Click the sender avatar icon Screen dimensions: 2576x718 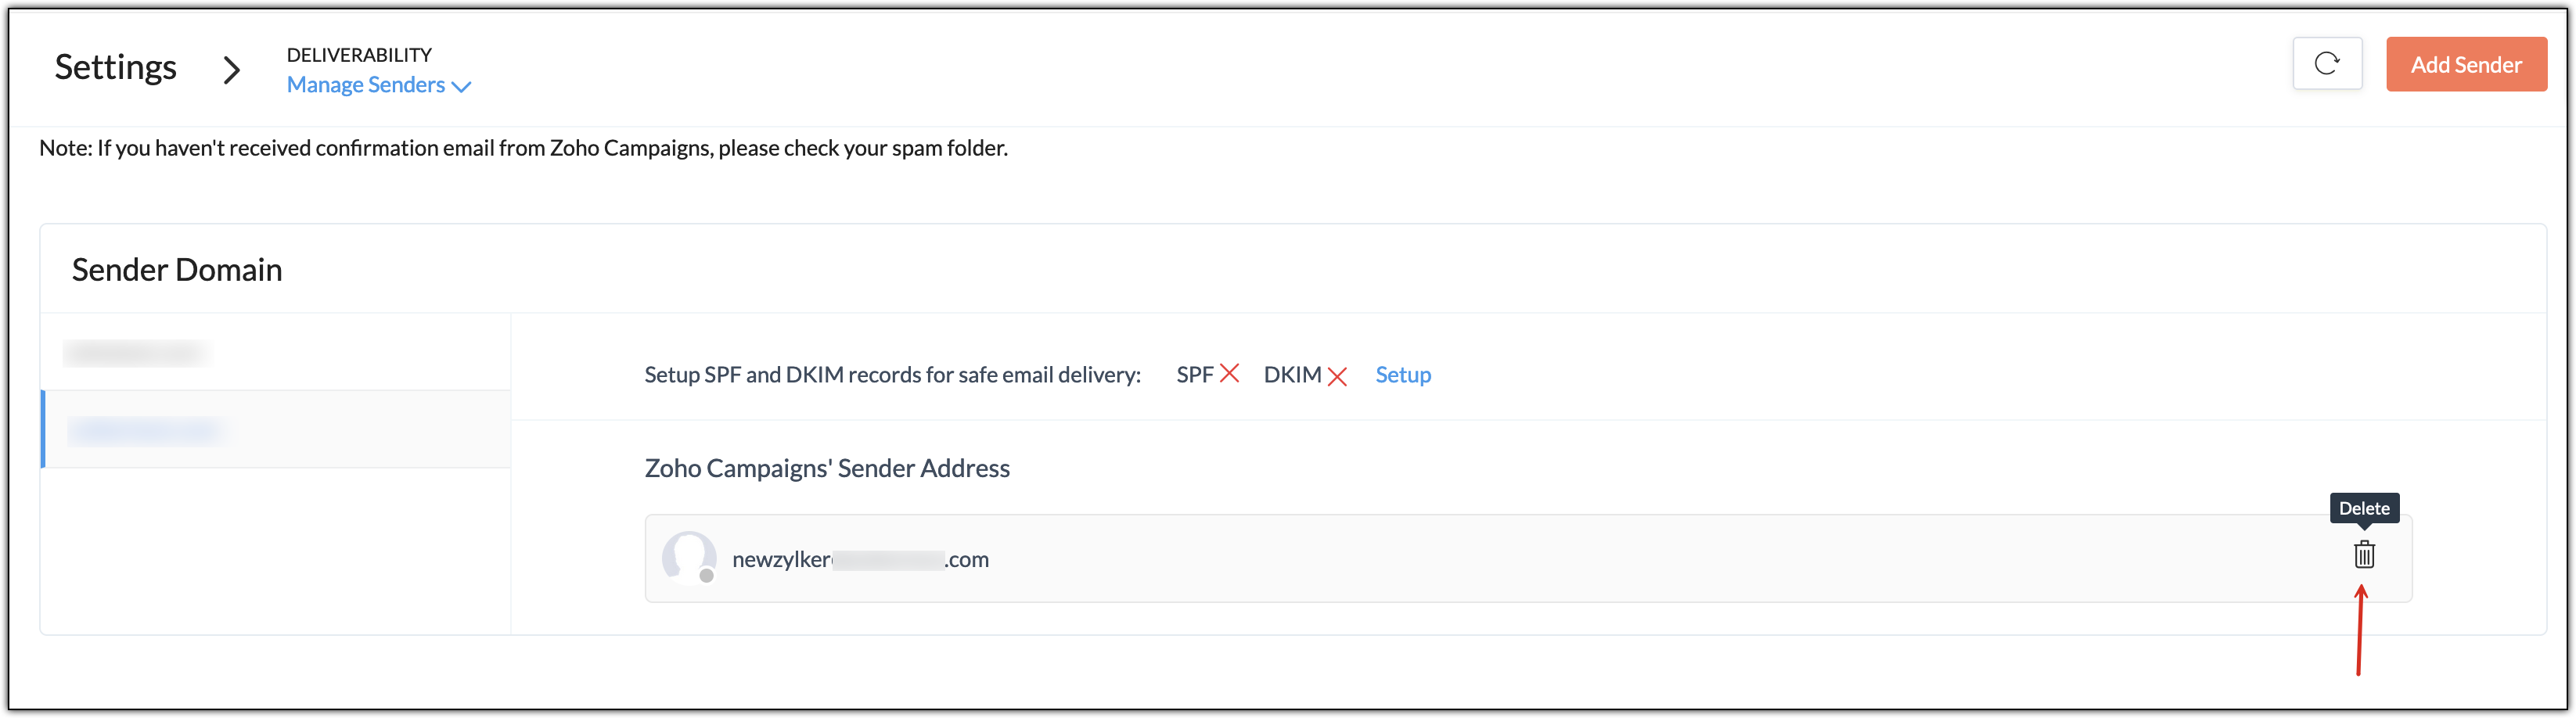coord(689,556)
